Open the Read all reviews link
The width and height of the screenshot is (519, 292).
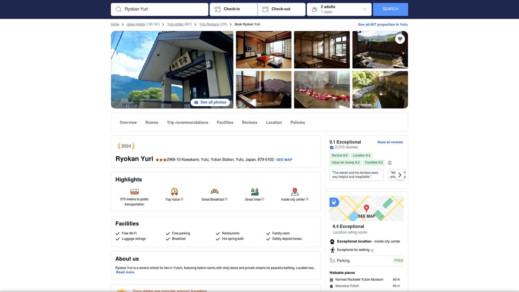click(390, 142)
